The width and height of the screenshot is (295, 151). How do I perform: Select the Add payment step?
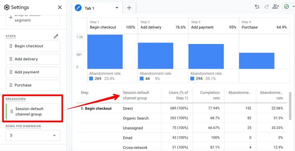(x=33, y=72)
